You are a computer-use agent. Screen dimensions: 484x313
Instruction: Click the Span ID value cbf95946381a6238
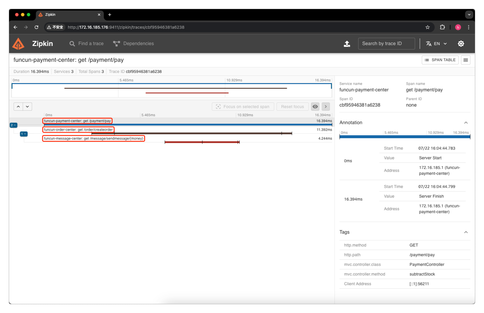point(360,105)
